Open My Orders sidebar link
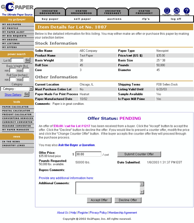194x223 pixels. (x=10, y=40)
